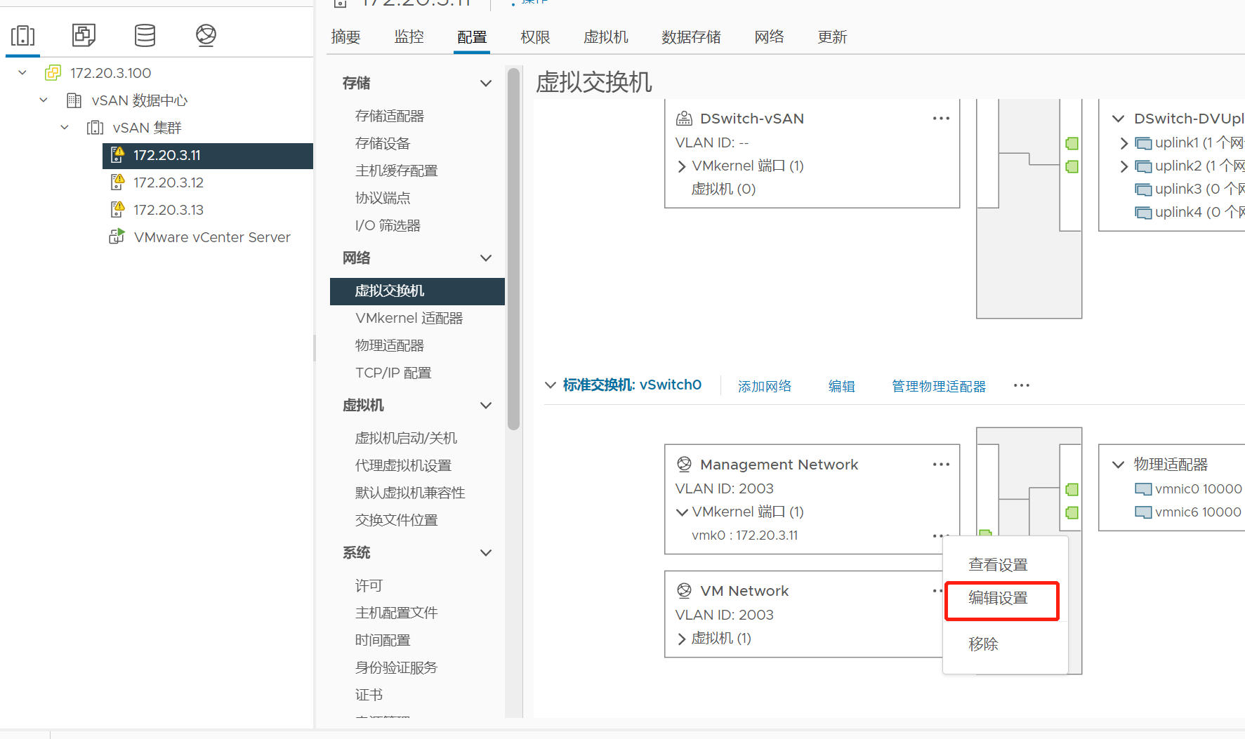Expand the uplink2 entry
The height and width of the screenshot is (739, 1245).
tap(1124, 166)
